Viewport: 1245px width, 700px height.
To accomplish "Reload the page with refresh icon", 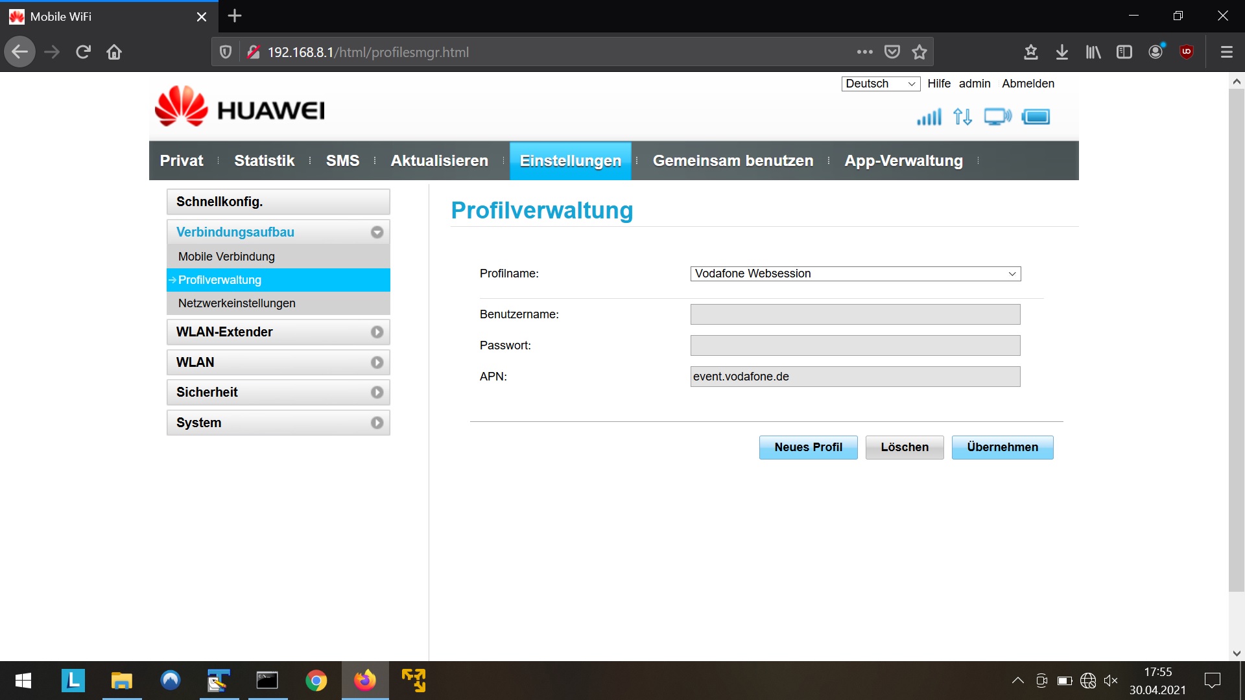I will (x=83, y=52).
